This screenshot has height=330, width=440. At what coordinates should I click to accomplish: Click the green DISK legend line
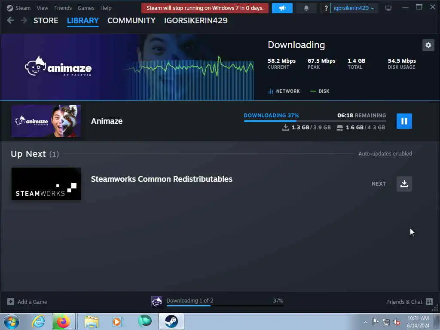pos(313,91)
